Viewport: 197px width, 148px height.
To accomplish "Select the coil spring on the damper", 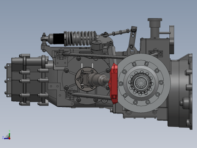I will click(80, 38).
